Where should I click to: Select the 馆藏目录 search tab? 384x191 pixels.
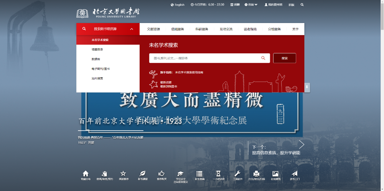click(108, 49)
